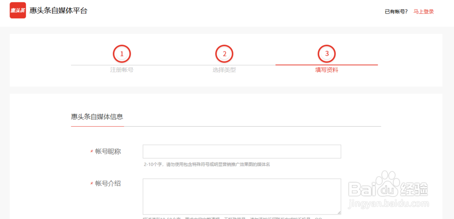The image size is (454, 219).
Task: Select step 3 circle icon
Action: pyautogui.click(x=327, y=54)
